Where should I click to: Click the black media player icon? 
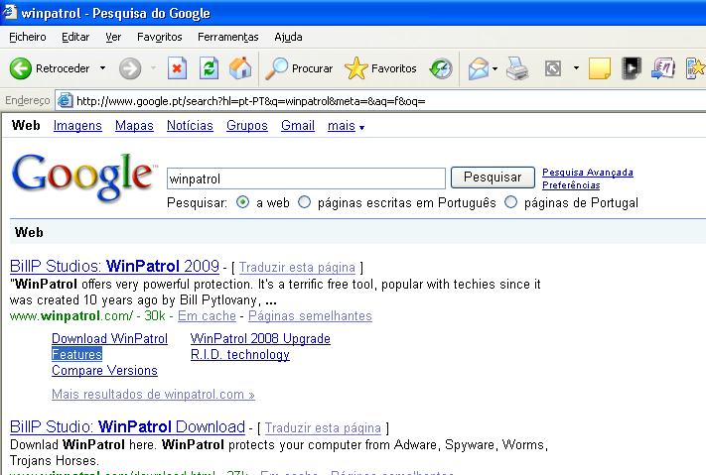631,68
